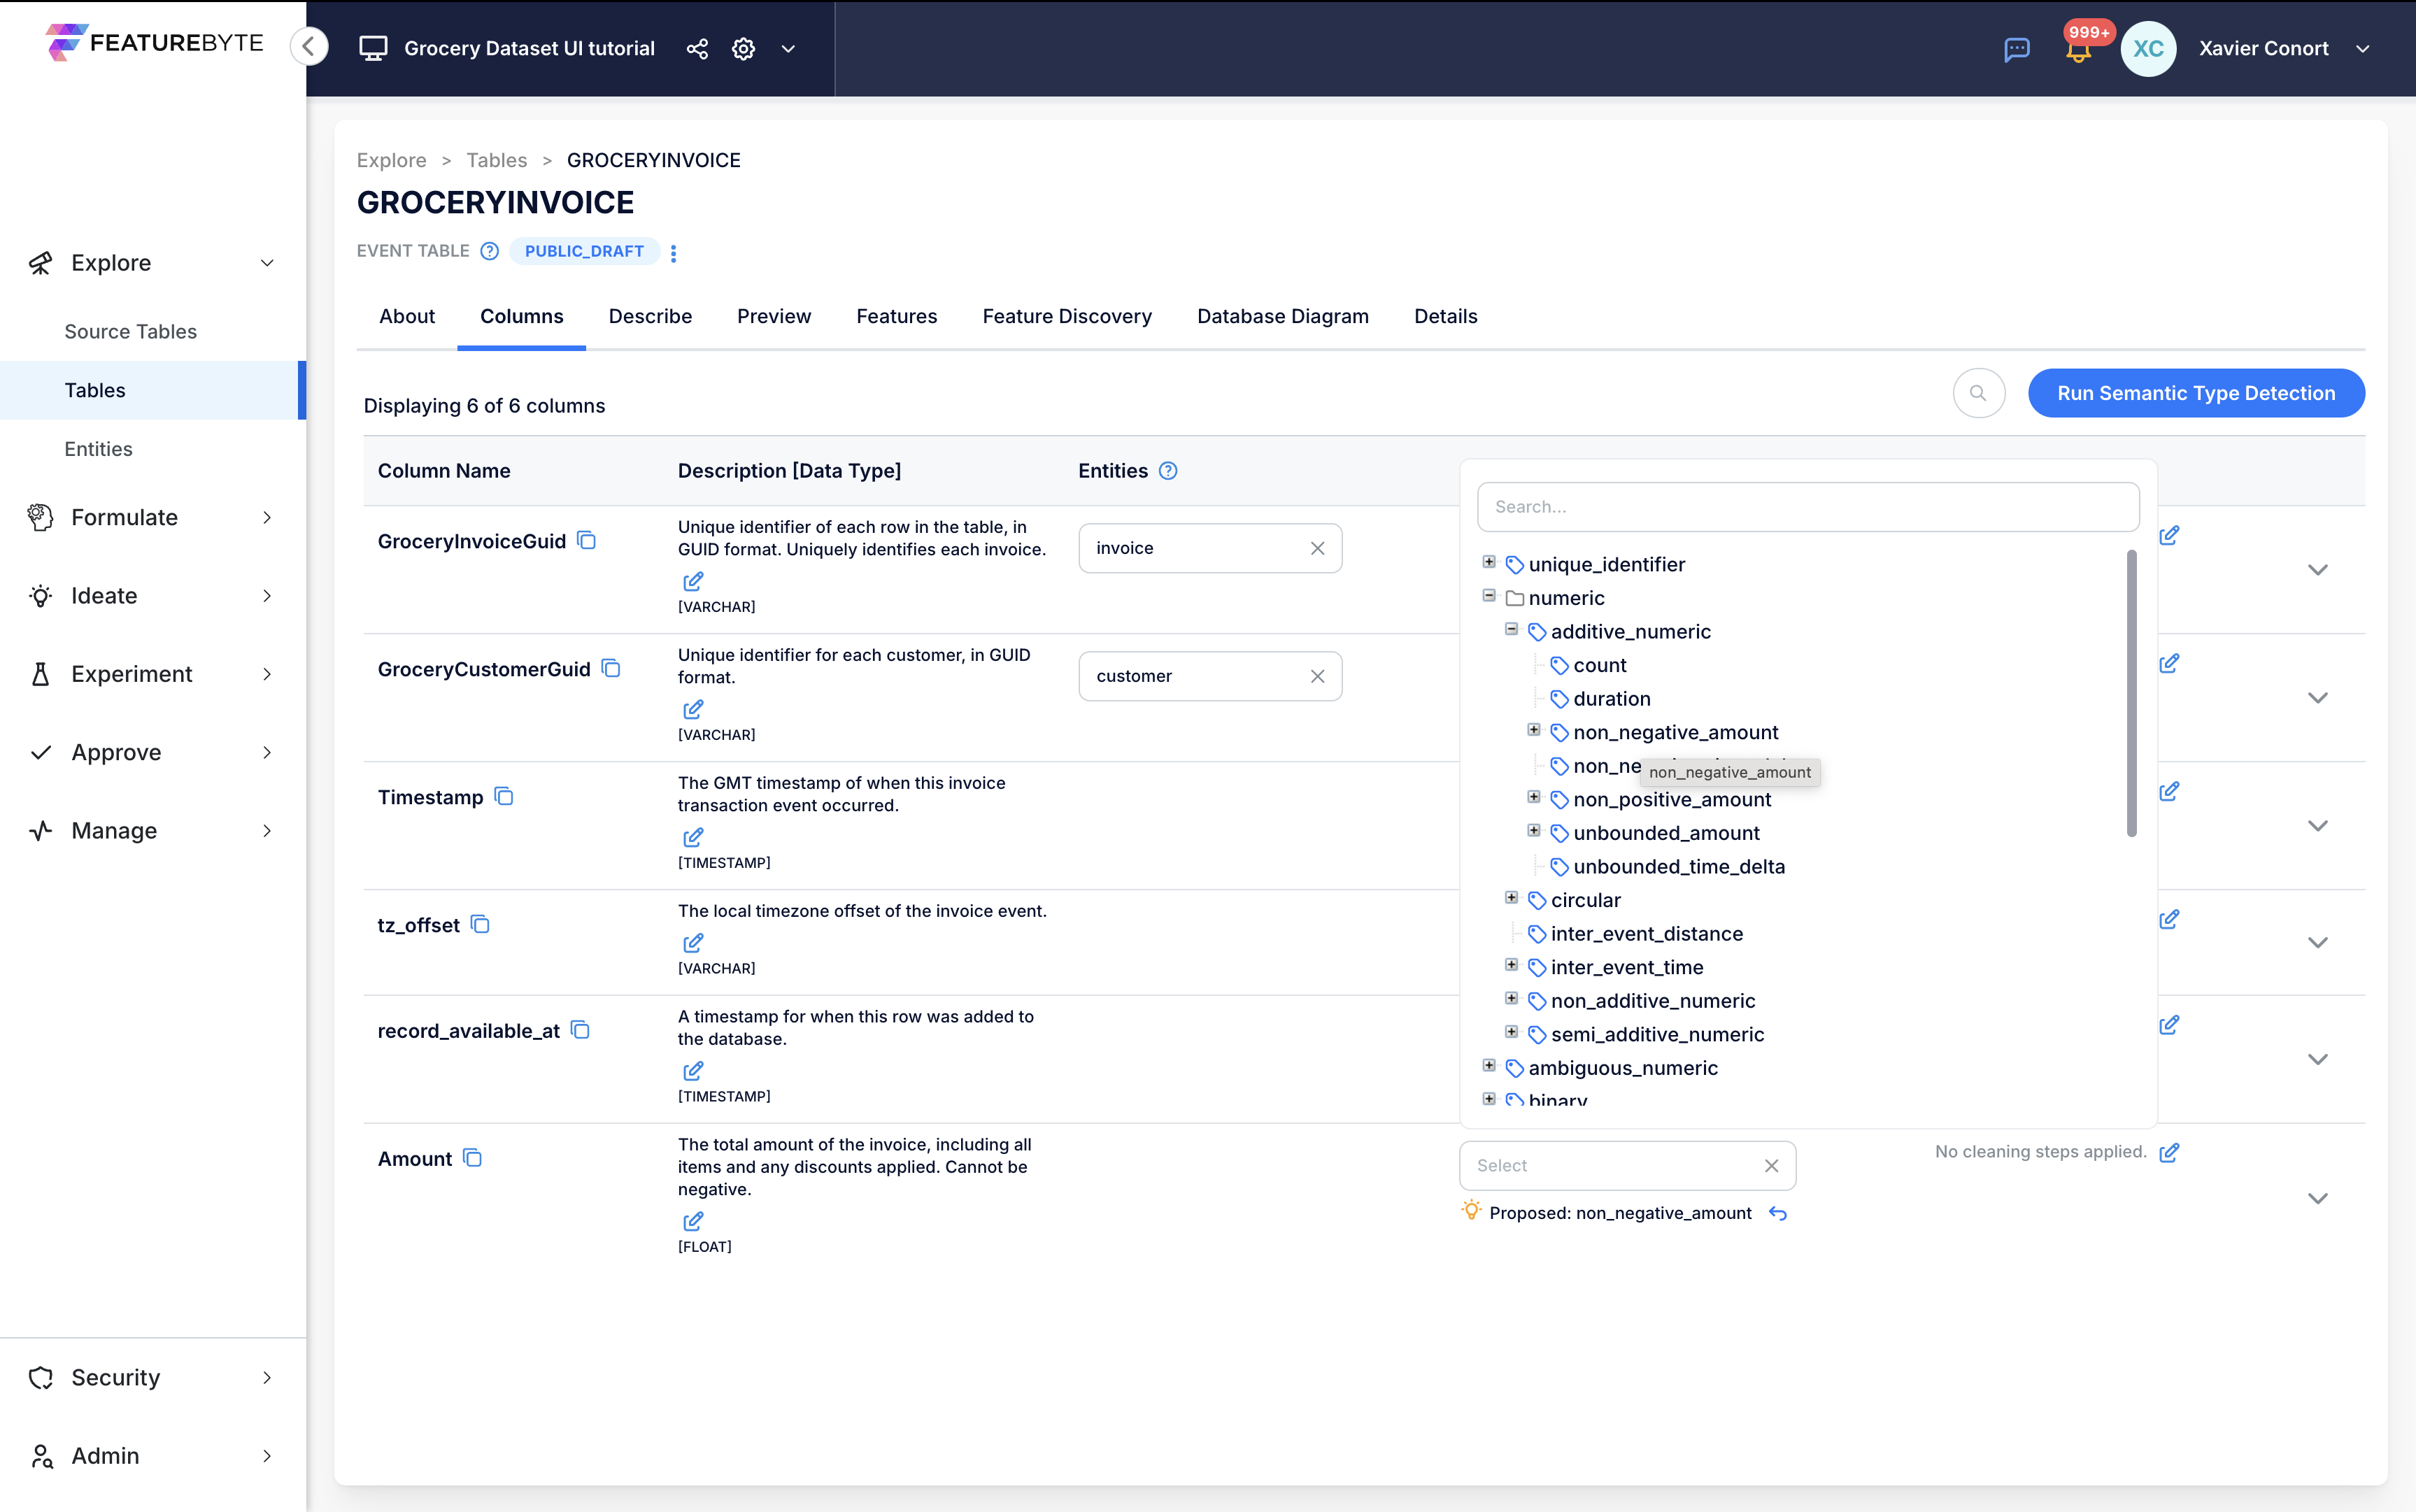The width and height of the screenshot is (2416, 1512).
Task: Expand the Amount row details chevron
Action: (x=2317, y=1198)
